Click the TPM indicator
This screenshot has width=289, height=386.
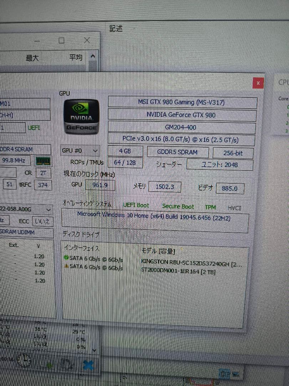coord(211,207)
